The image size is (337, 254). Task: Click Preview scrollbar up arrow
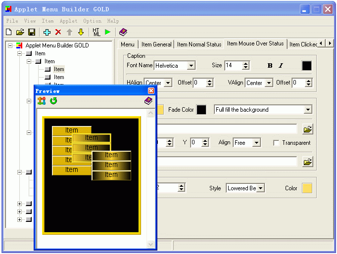[151, 113]
